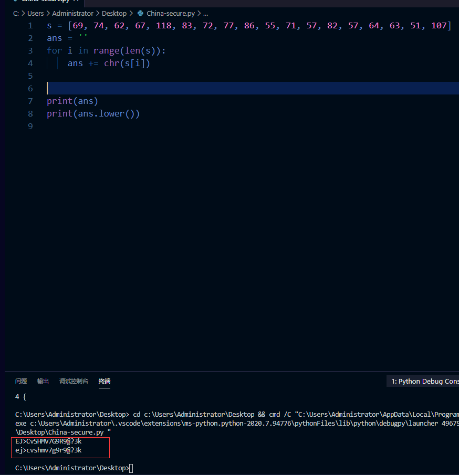Place cursor on the number 118 in list
This screenshot has height=475, width=459.
163,26
